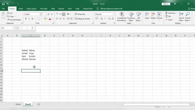Open the File tab
The image size is (195, 110).
3,9
